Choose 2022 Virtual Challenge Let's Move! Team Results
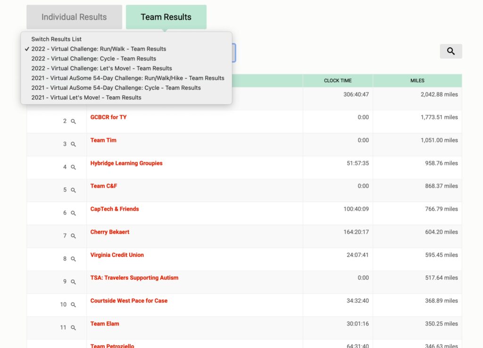 coord(126,68)
